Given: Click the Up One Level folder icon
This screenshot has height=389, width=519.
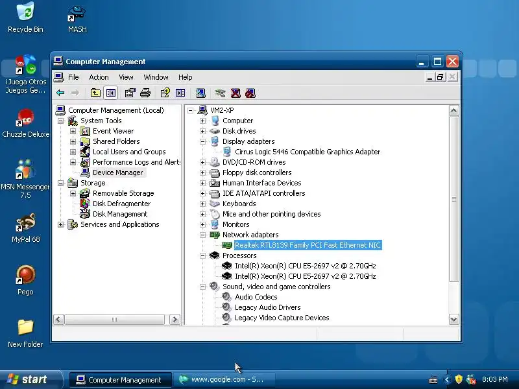Looking at the screenshot, I should click(x=95, y=93).
